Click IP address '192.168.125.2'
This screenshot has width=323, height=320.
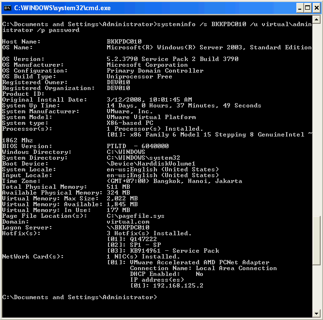click(178, 286)
